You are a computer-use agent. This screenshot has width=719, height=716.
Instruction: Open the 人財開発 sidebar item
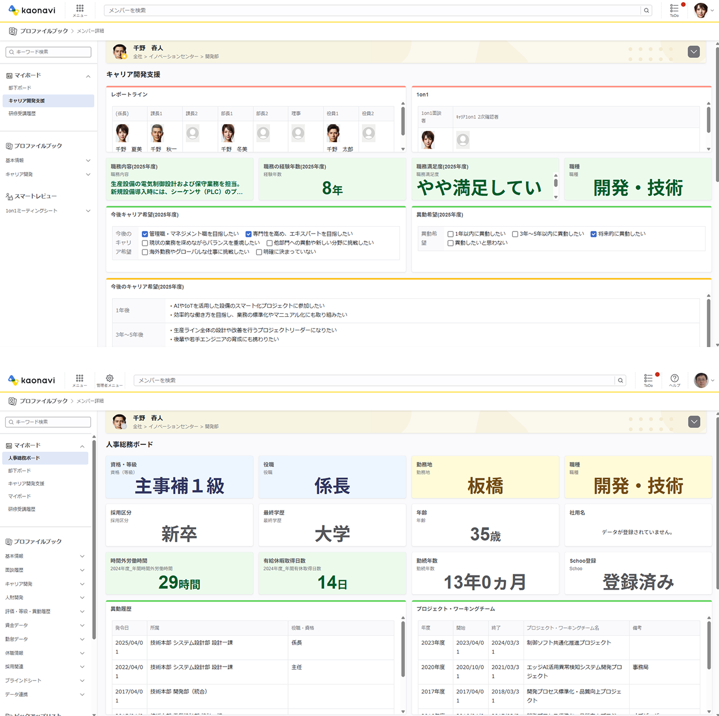click(x=15, y=598)
